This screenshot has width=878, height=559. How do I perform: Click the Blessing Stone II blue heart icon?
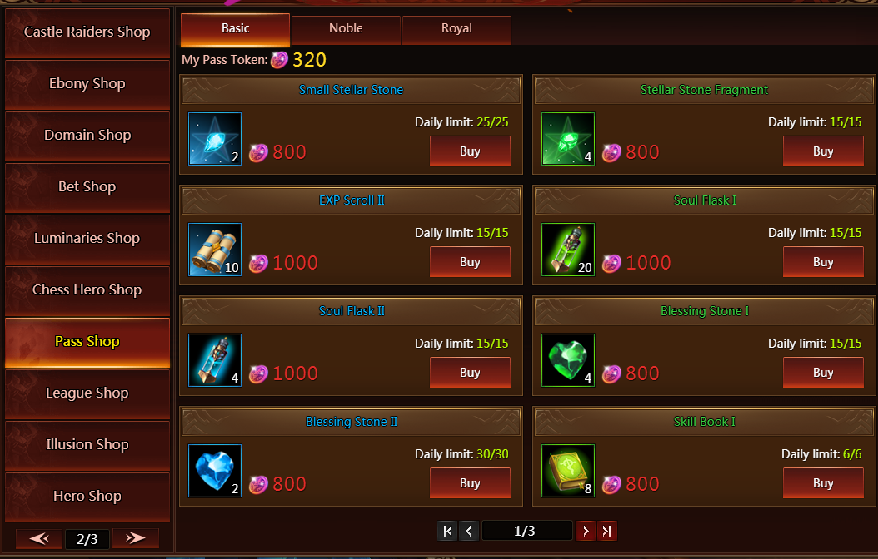click(215, 471)
